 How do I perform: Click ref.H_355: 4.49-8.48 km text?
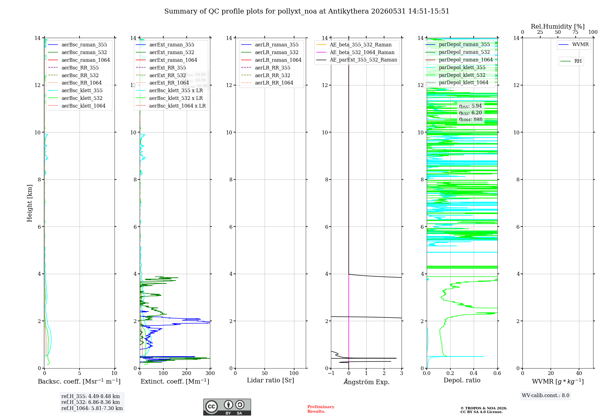coord(91,396)
